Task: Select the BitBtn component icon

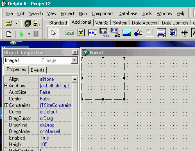Action: coord(70,33)
